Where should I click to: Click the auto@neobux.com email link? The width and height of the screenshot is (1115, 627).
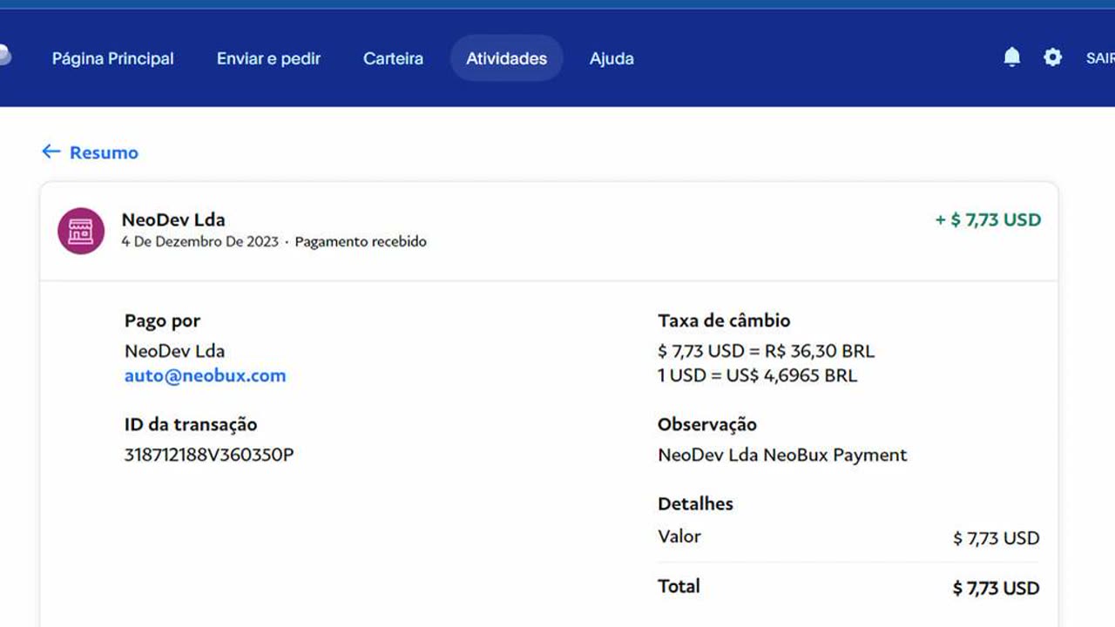(x=206, y=375)
